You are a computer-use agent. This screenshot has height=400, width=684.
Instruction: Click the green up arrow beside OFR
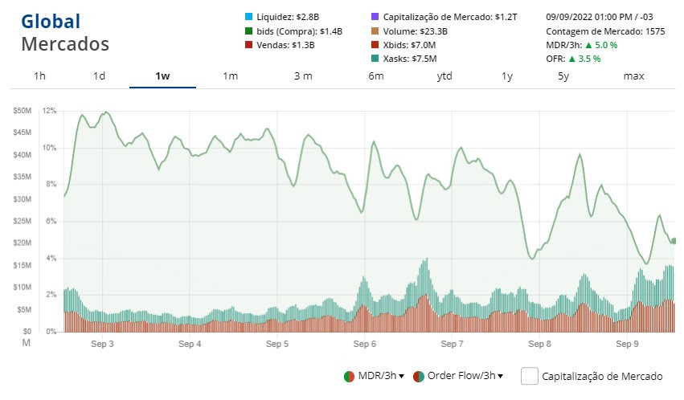click(571, 59)
